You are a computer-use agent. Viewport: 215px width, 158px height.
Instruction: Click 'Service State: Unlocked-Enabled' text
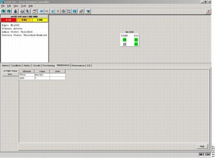tap(24, 35)
